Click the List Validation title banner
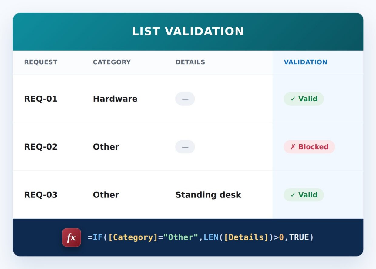The width and height of the screenshot is (376, 269). click(x=188, y=32)
